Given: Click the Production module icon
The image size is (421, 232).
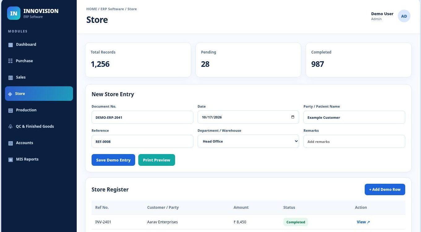Looking at the screenshot, I should (x=11, y=110).
